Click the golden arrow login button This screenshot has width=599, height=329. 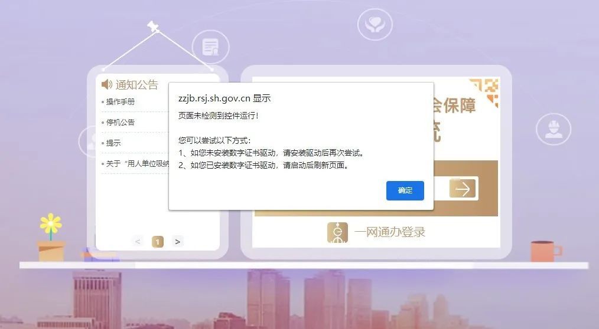[463, 189]
